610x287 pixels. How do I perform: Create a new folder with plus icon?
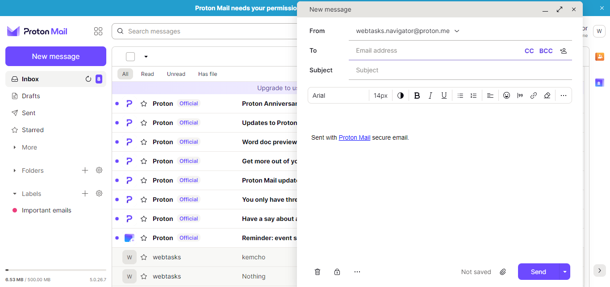[85, 170]
